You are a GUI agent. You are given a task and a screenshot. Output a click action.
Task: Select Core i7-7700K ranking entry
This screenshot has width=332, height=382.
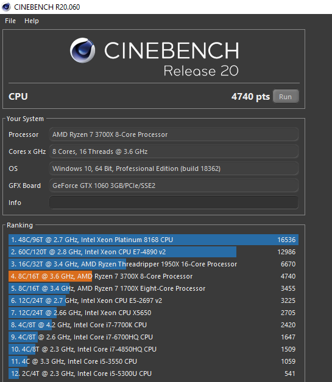154,325
